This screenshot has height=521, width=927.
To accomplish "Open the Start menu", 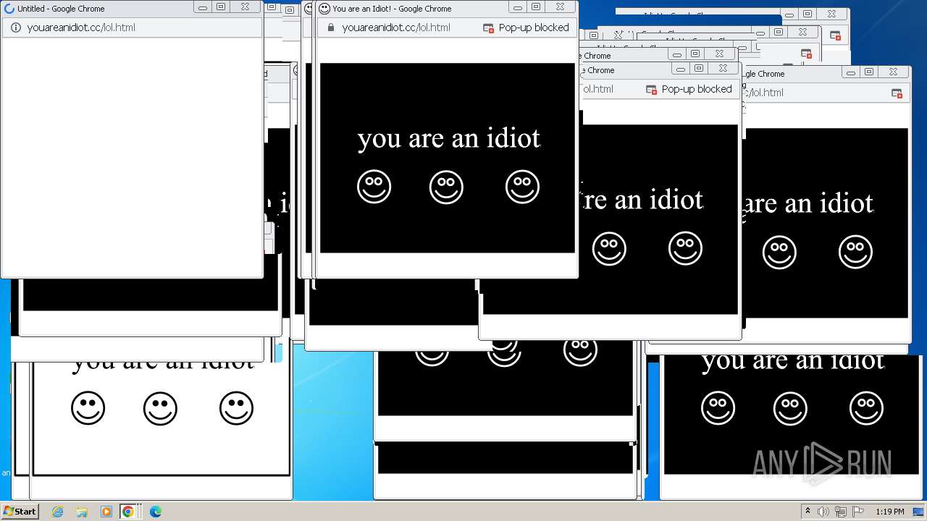I will pyautogui.click(x=20, y=512).
